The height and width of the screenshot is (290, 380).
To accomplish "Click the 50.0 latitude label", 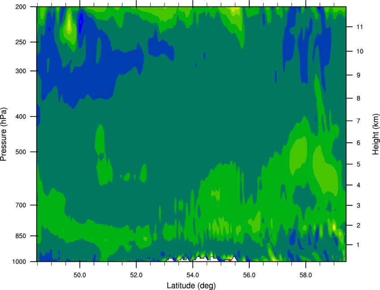I will pos(80,275).
